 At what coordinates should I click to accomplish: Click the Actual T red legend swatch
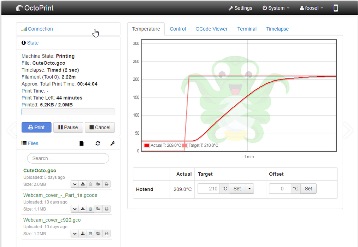coord(147,145)
